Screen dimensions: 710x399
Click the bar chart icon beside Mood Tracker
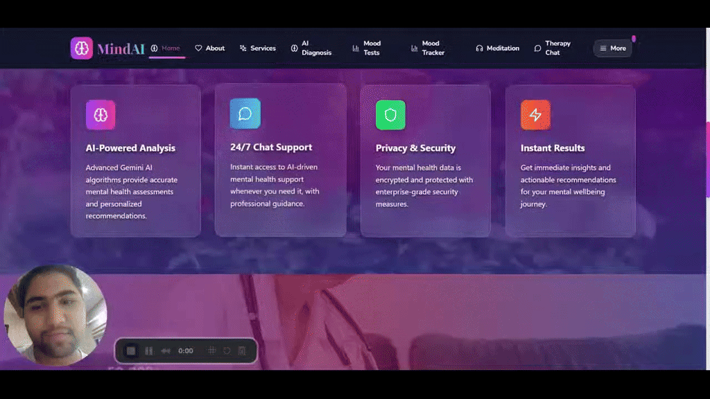415,48
